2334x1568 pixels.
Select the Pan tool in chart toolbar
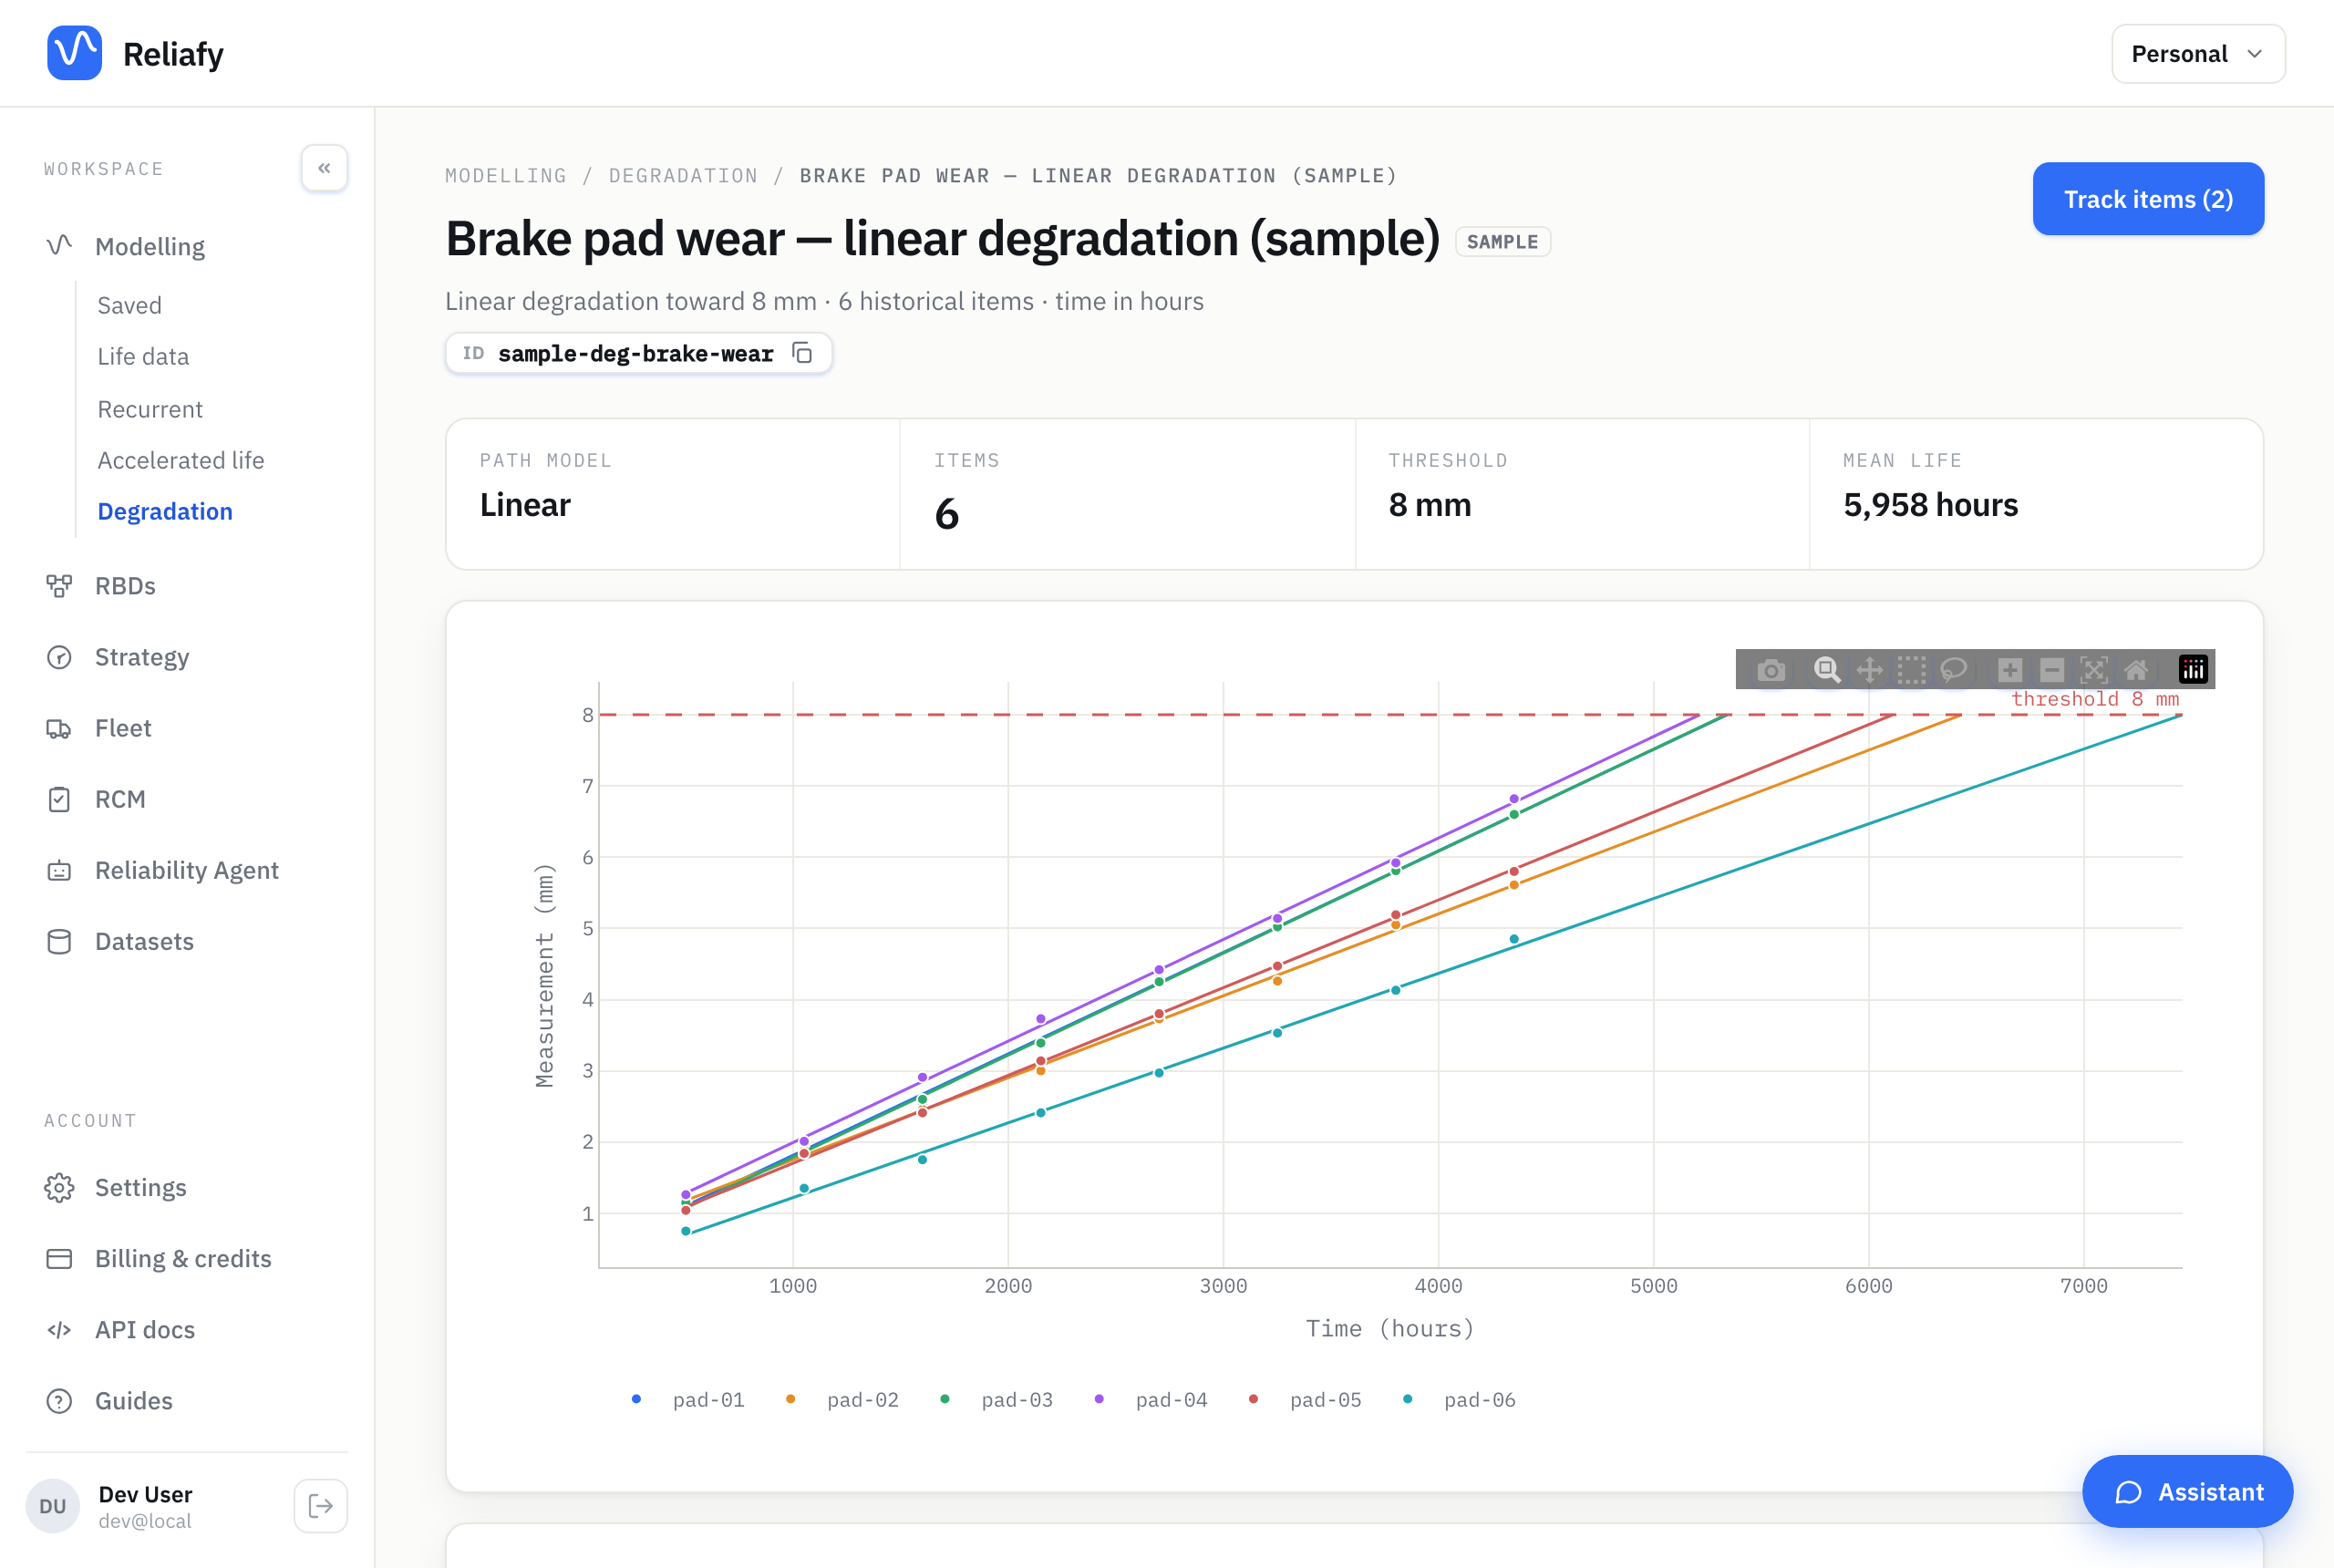[1869, 670]
